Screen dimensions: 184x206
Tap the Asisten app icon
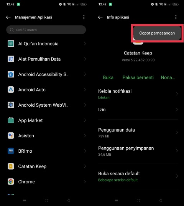(x=11, y=135)
